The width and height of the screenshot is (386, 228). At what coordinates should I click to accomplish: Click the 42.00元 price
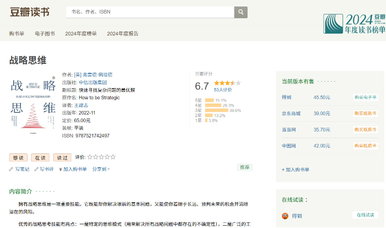click(322, 146)
